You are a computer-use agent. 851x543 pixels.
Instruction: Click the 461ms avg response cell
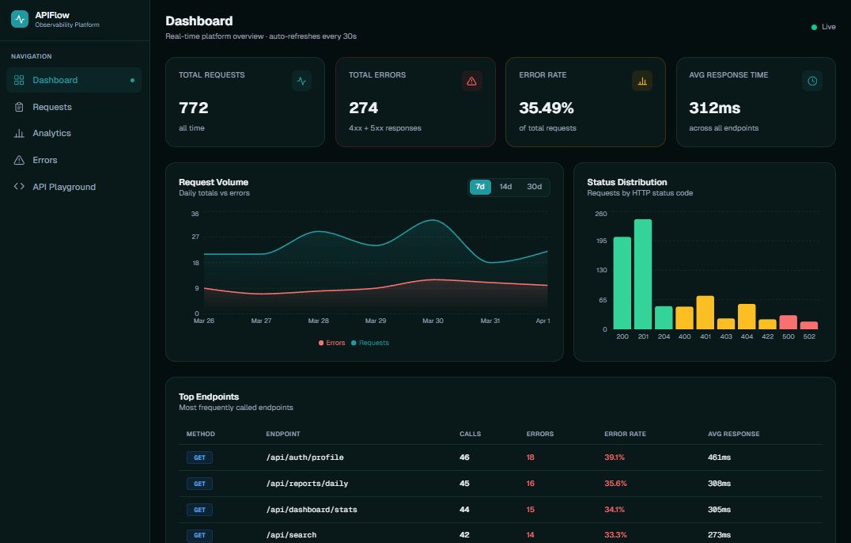(719, 458)
